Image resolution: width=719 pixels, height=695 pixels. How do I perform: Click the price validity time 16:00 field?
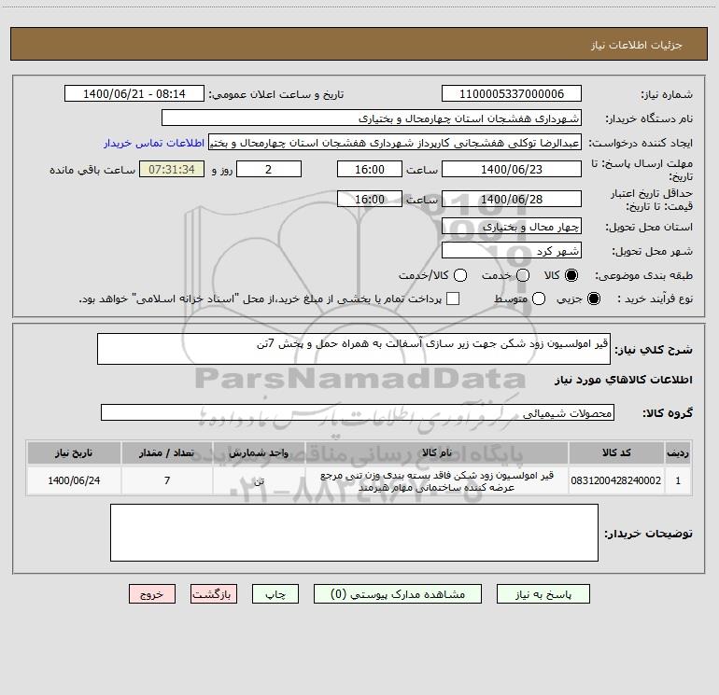tap(370, 199)
